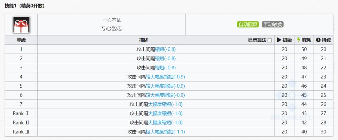Click the 描述 column header
The height and width of the screenshot is (140, 338).
coord(144,40)
